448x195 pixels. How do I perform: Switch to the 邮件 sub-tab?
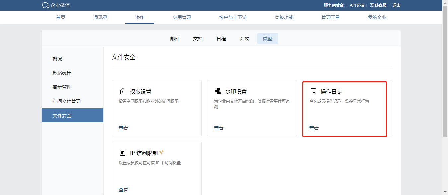(x=175, y=39)
